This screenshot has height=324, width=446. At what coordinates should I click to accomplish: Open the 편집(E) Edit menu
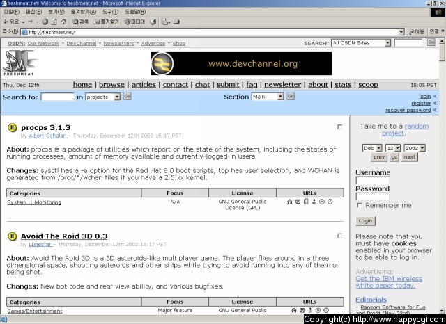tap(33, 12)
